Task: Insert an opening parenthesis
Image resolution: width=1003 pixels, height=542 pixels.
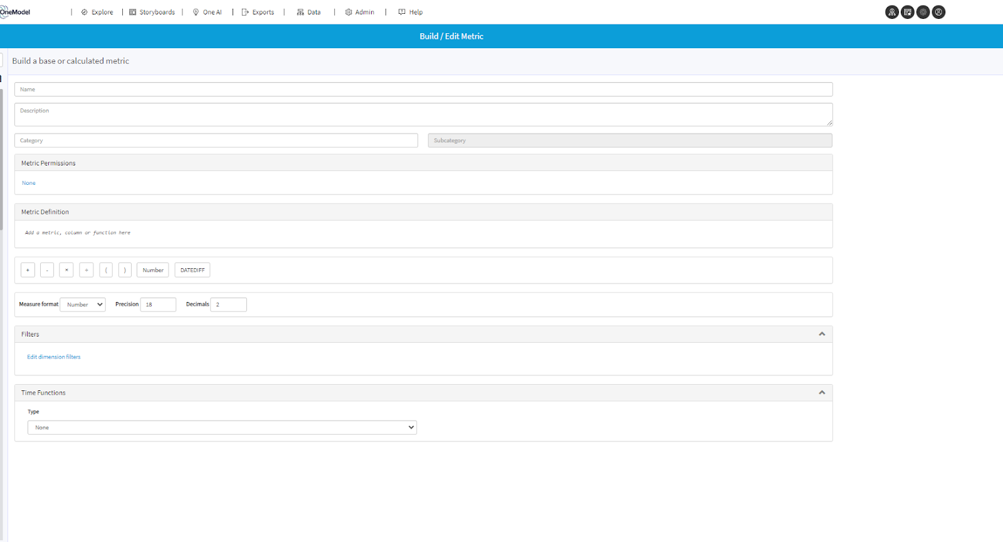Action: (106, 270)
